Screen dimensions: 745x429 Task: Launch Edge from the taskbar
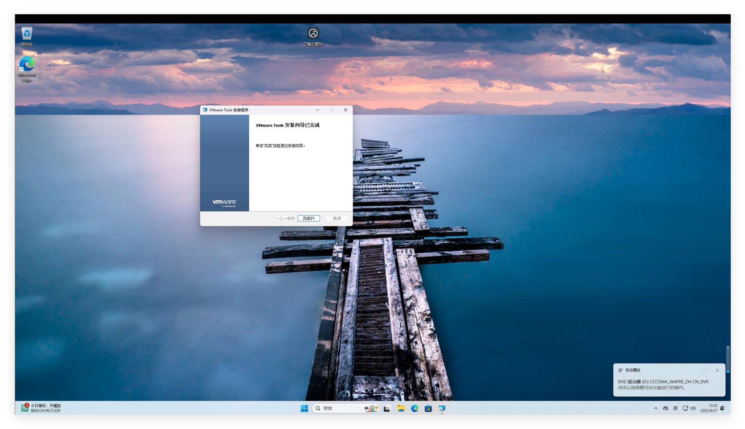pos(414,408)
